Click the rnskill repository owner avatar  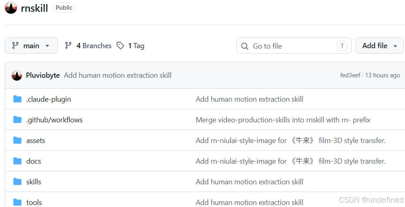click(11, 8)
